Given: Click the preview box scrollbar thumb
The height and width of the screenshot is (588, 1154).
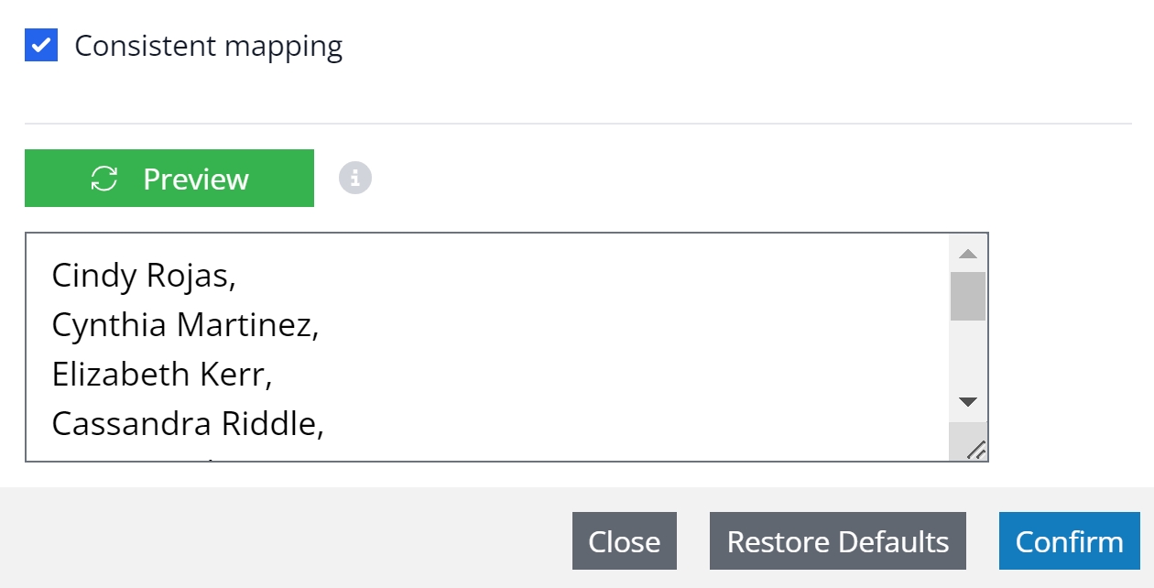Looking at the screenshot, I should point(967,295).
